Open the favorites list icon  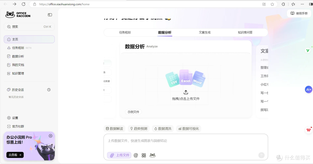click(x=293, y=4)
